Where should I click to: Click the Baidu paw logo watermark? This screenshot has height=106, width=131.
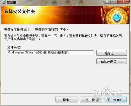click(x=107, y=90)
